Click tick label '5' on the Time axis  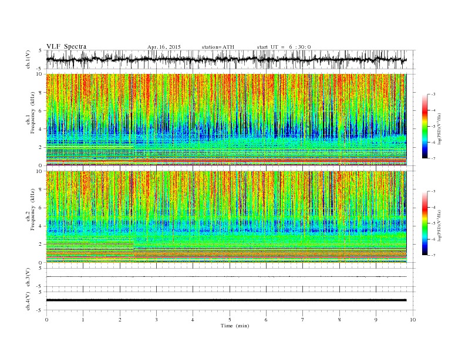point(230,320)
